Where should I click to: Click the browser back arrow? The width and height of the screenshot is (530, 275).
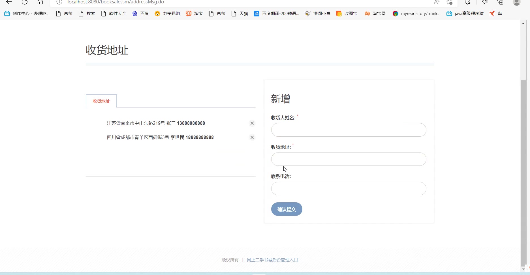click(x=9, y=2)
